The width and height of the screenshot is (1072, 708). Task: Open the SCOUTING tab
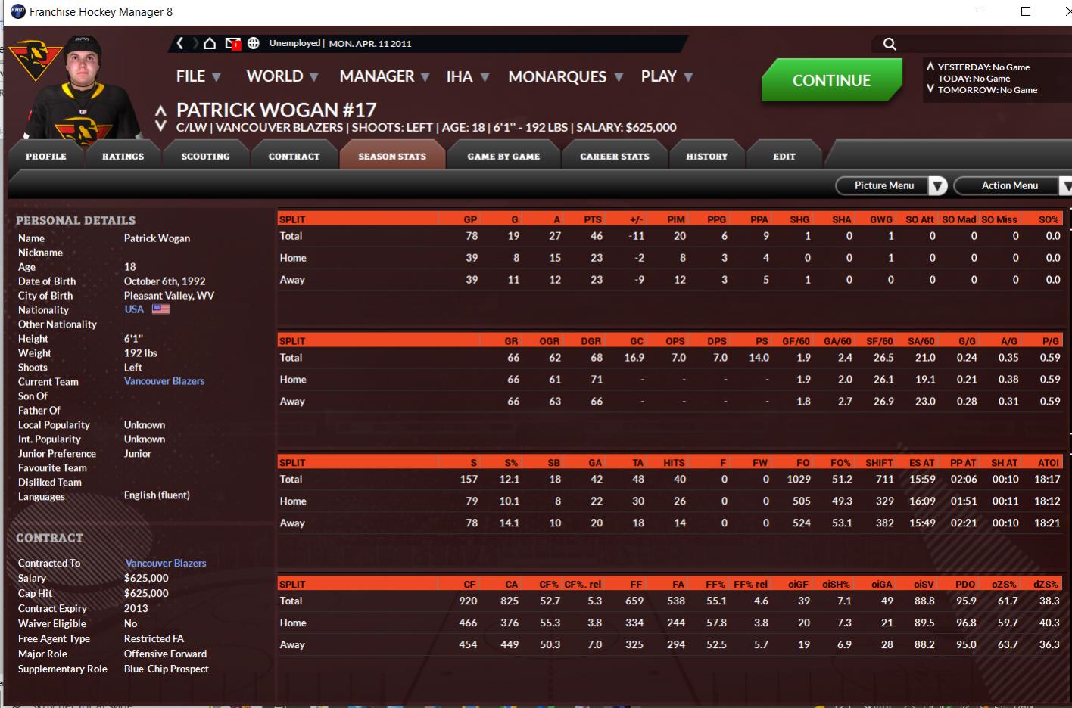205,157
